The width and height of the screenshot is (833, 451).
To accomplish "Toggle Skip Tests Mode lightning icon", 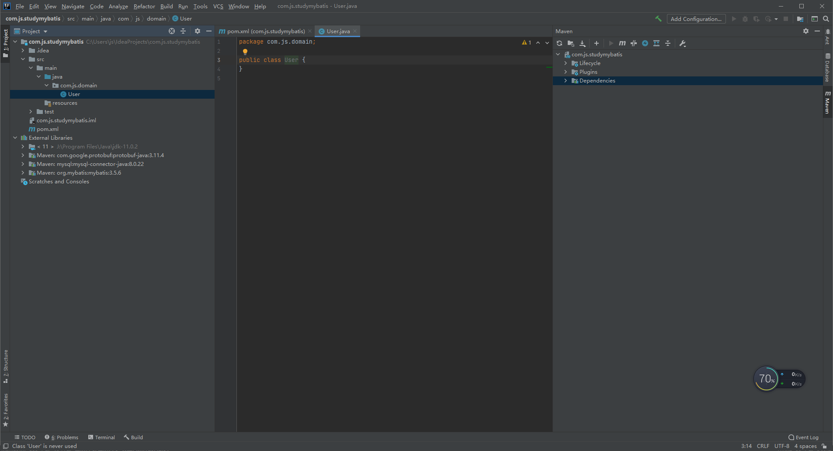I will pyautogui.click(x=645, y=43).
